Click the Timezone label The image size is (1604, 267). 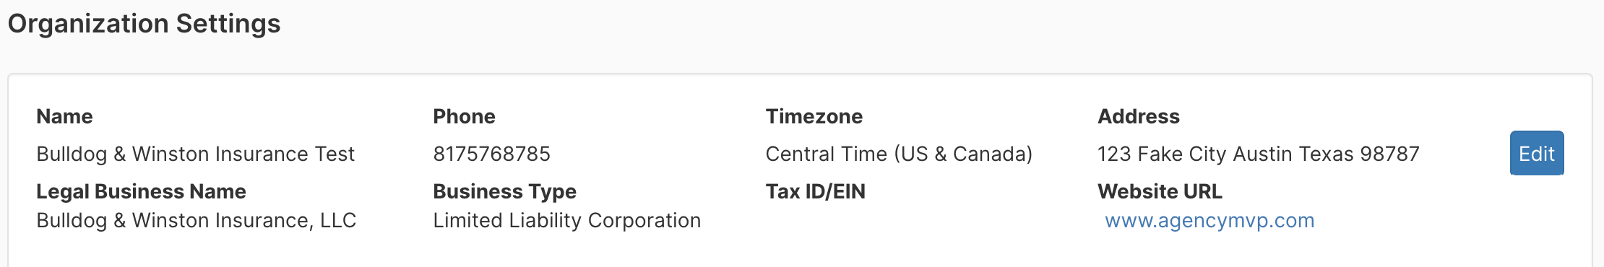(x=814, y=116)
